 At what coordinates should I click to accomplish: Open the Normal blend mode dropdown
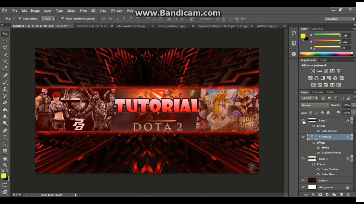point(315,105)
